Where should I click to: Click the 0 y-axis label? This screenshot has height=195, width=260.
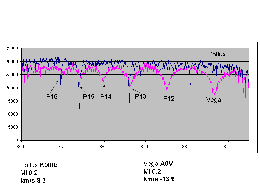click(x=17, y=141)
